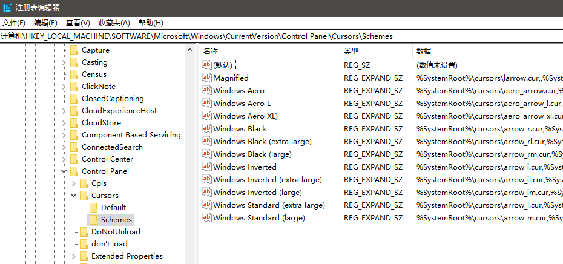Click the string icon beside Windows Aero
563x264 pixels.
pyautogui.click(x=207, y=90)
